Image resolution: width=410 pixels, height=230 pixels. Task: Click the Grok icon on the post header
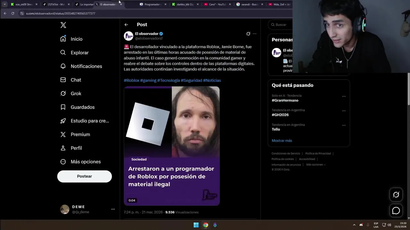pos(248,34)
